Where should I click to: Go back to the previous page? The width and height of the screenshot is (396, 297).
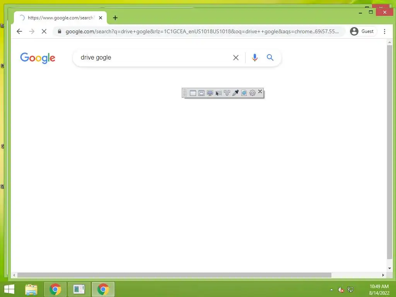[19, 31]
